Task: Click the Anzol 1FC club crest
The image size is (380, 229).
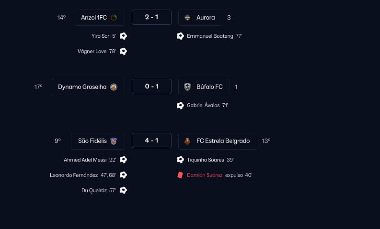Action: coord(114,18)
